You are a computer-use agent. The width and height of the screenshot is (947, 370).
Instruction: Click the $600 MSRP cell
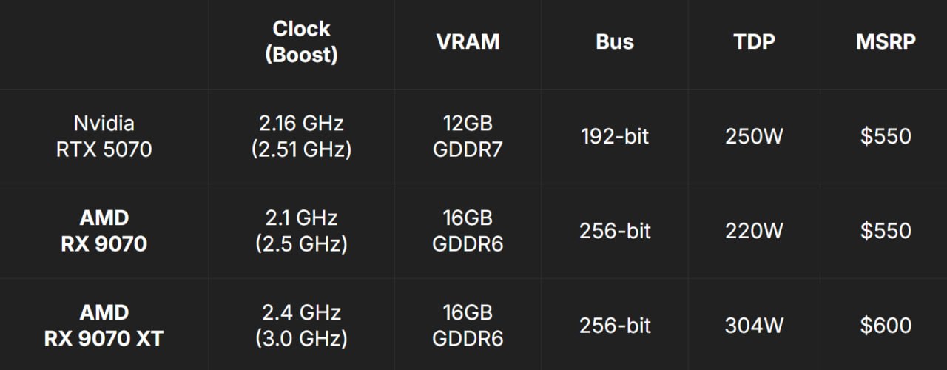tap(886, 326)
